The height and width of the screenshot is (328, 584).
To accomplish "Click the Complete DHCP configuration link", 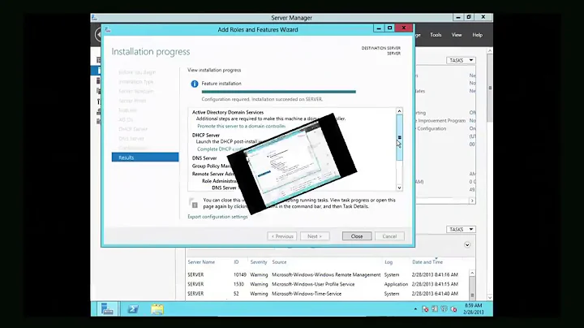I will point(220,149).
